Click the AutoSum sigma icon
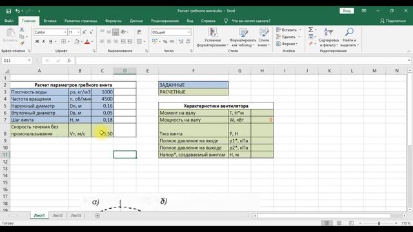The width and height of the screenshot is (413, 232). tap(311, 30)
